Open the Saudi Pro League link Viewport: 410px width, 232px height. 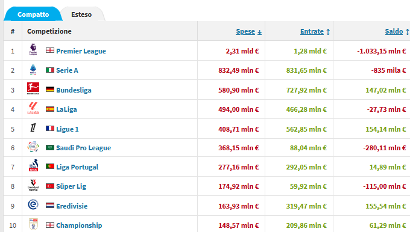(x=83, y=148)
